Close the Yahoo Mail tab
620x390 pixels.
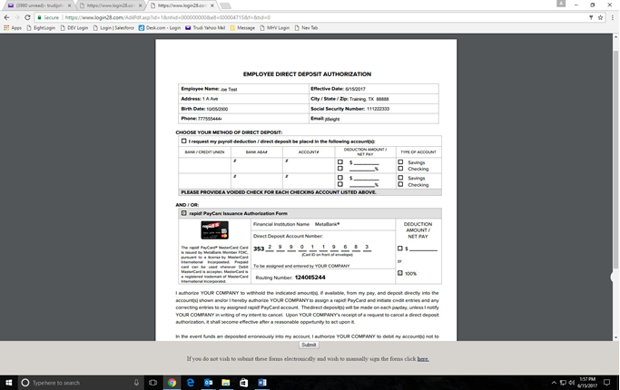(x=69, y=5)
